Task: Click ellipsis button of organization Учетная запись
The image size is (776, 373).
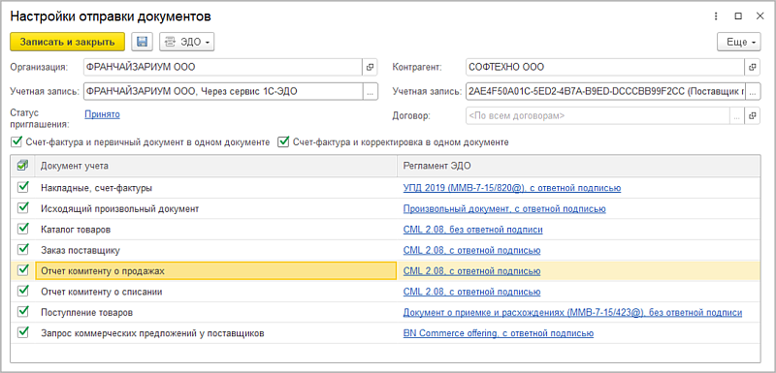Action: 371,91
